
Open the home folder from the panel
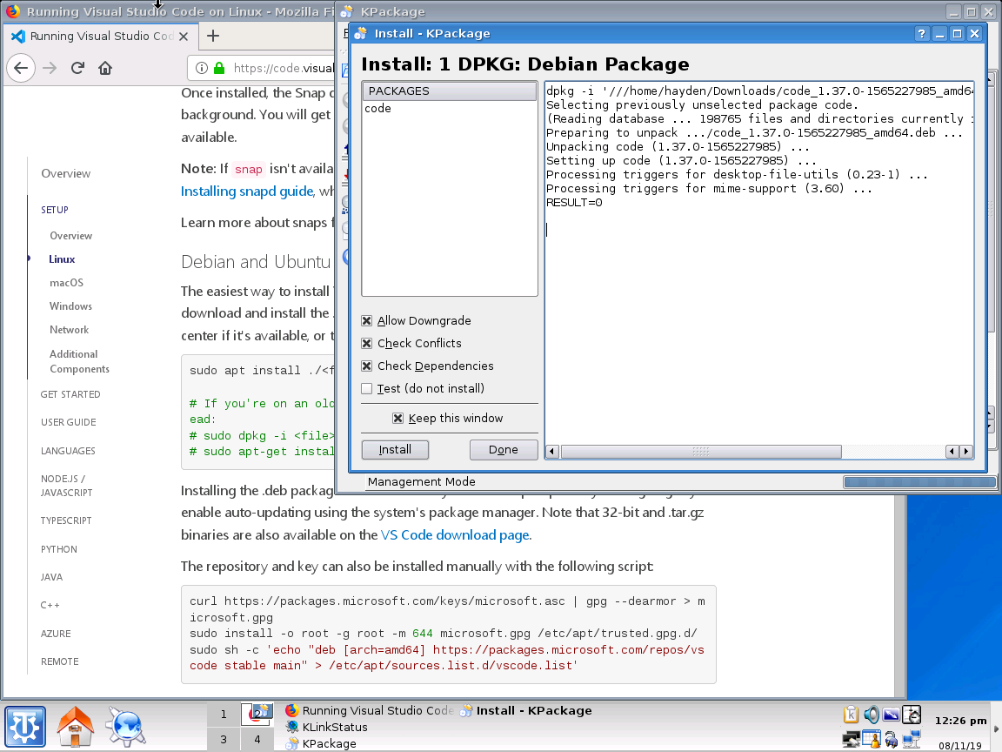click(x=76, y=727)
